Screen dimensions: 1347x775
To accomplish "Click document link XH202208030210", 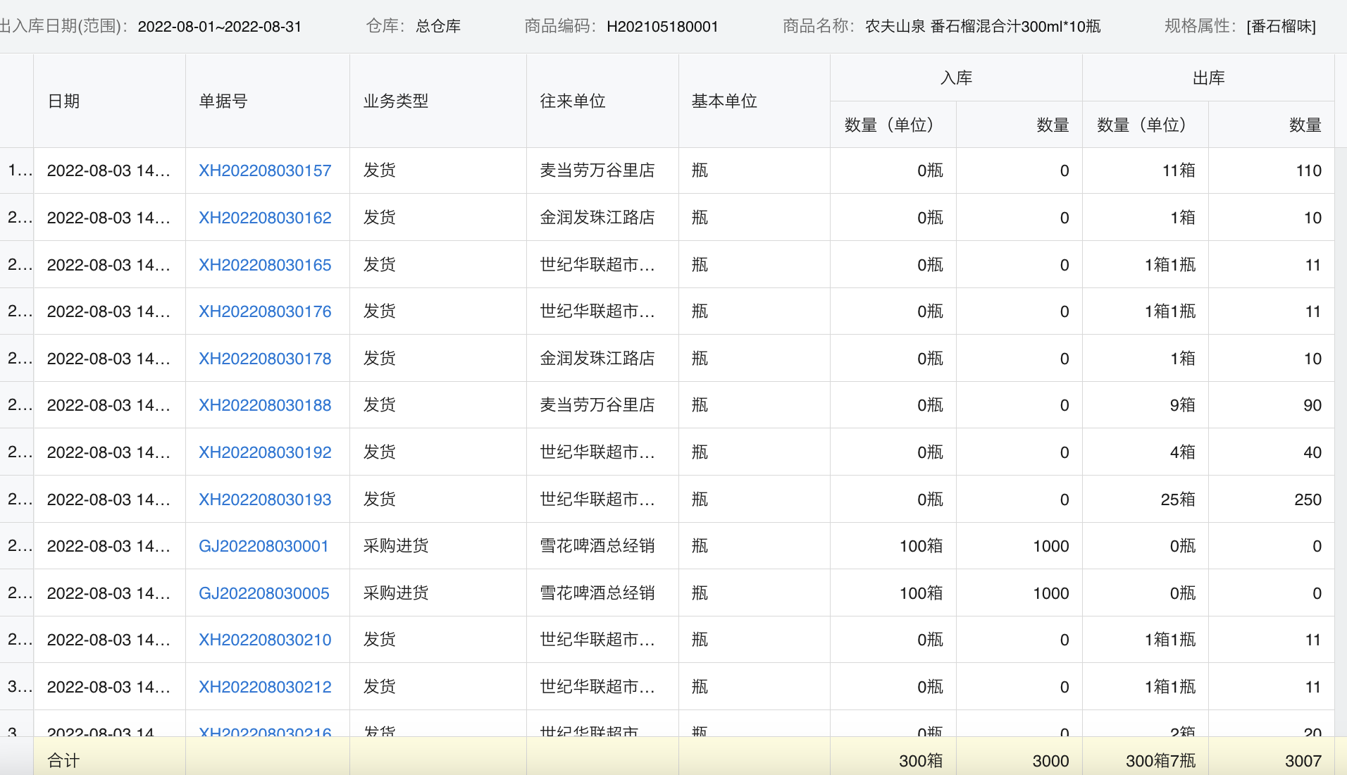I will click(265, 640).
